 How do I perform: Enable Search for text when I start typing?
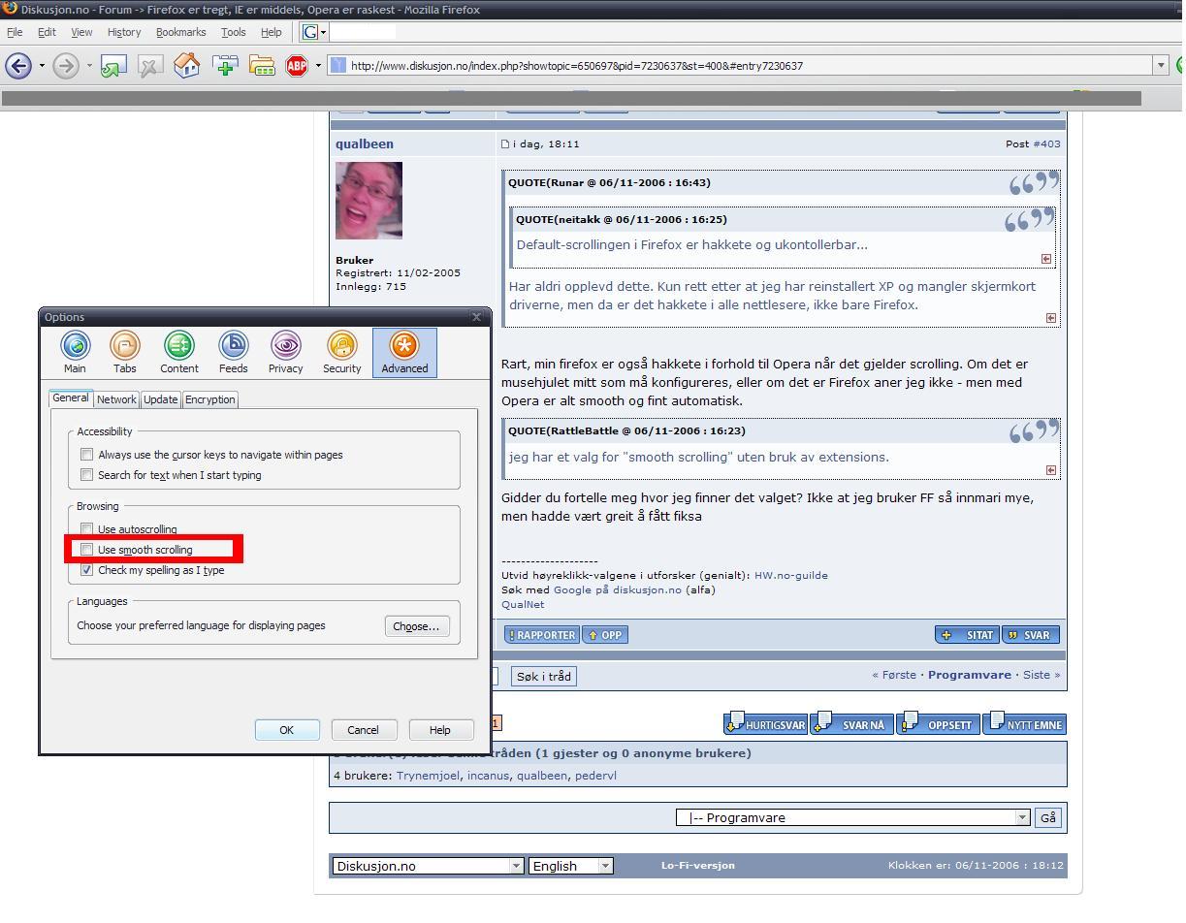click(x=87, y=474)
